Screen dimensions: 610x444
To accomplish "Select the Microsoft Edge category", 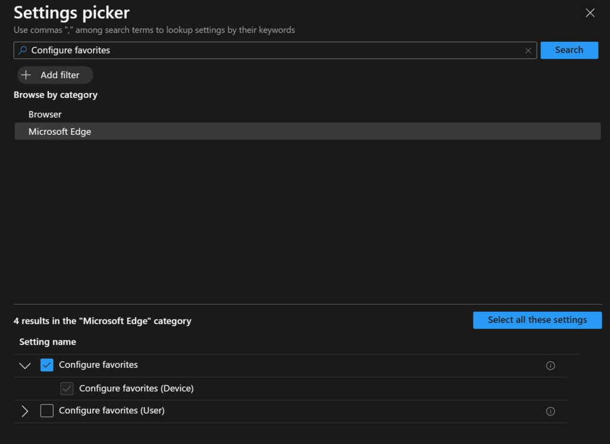I will [307, 132].
